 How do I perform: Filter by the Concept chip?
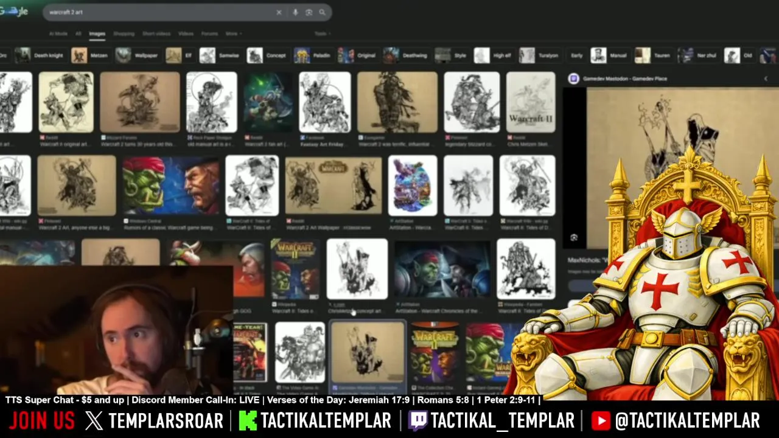(x=267, y=55)
